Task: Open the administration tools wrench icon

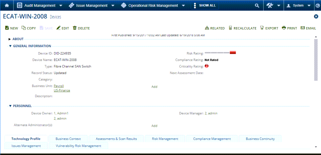Action: click(270, 5)
